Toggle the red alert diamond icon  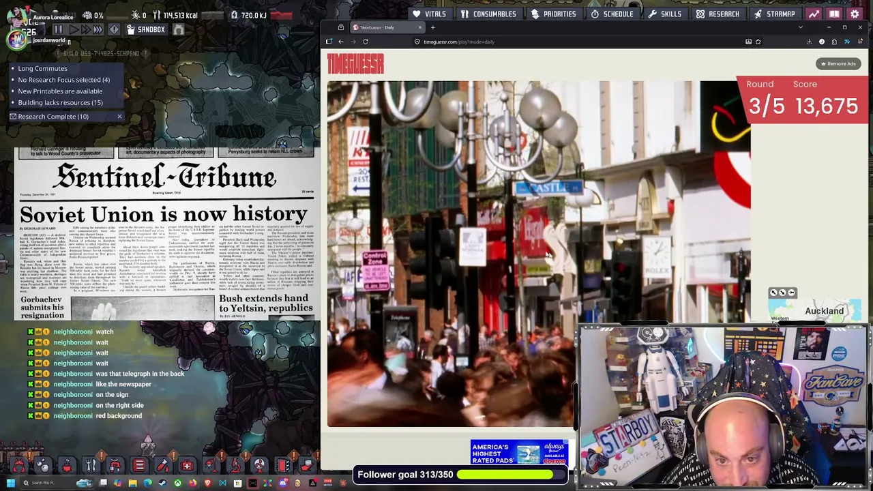point(114,29)
